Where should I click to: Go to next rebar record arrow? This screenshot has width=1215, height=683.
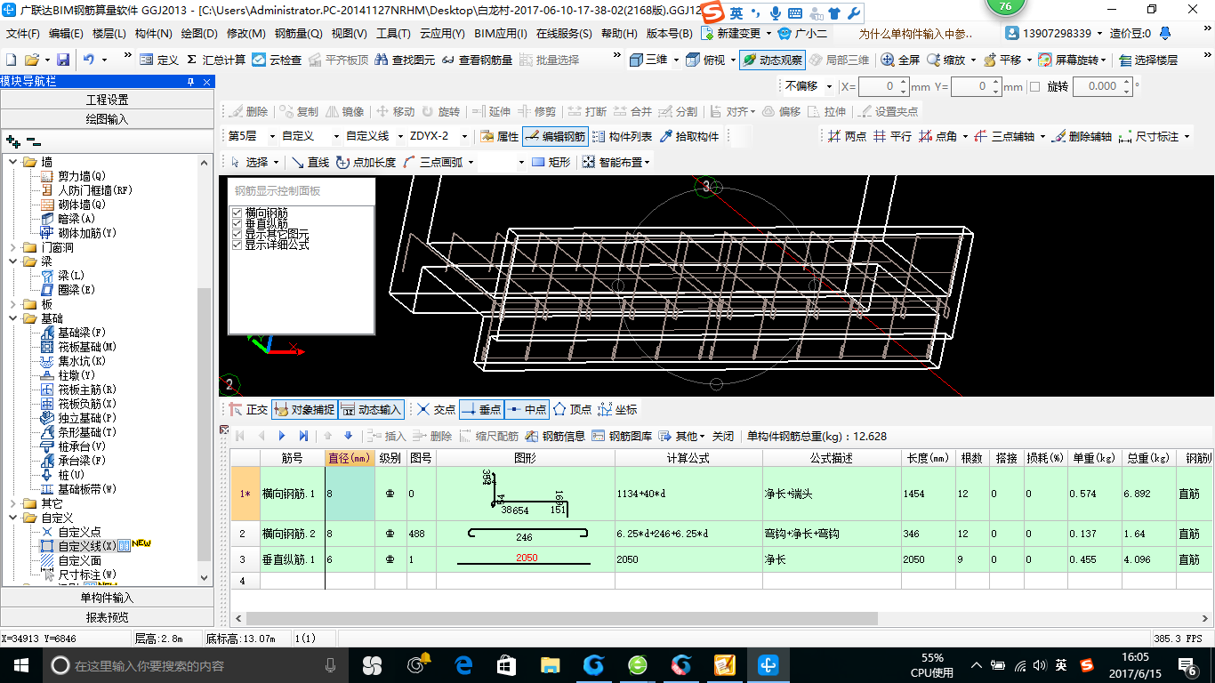(282, 436)
